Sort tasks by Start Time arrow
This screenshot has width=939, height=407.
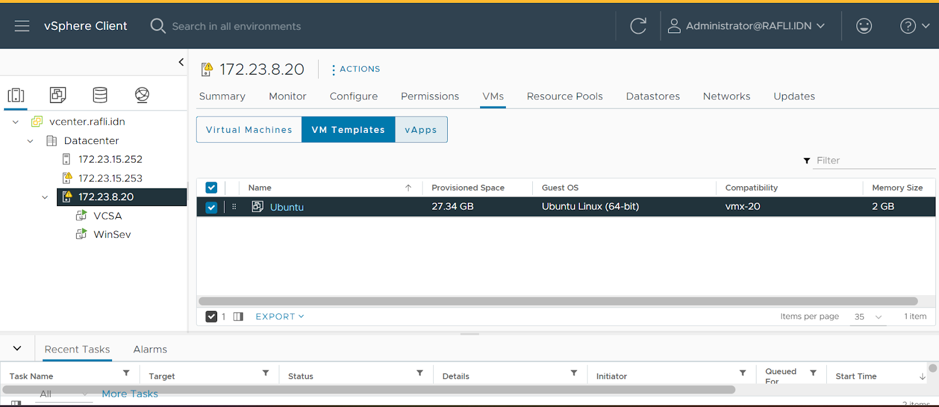(x=923, y=377)
